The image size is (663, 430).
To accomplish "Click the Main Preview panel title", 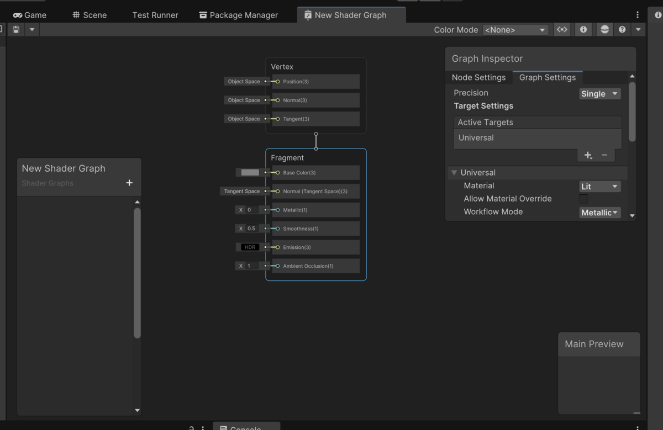I will 594,344.
